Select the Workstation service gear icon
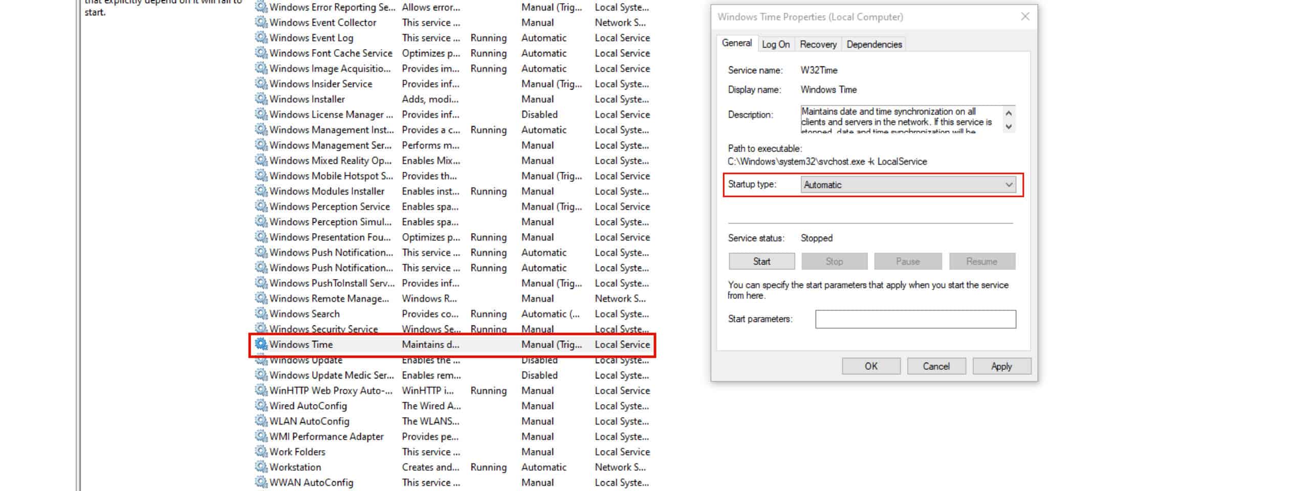The height and width of the screenshot is (491, 1310). [261, 467]
